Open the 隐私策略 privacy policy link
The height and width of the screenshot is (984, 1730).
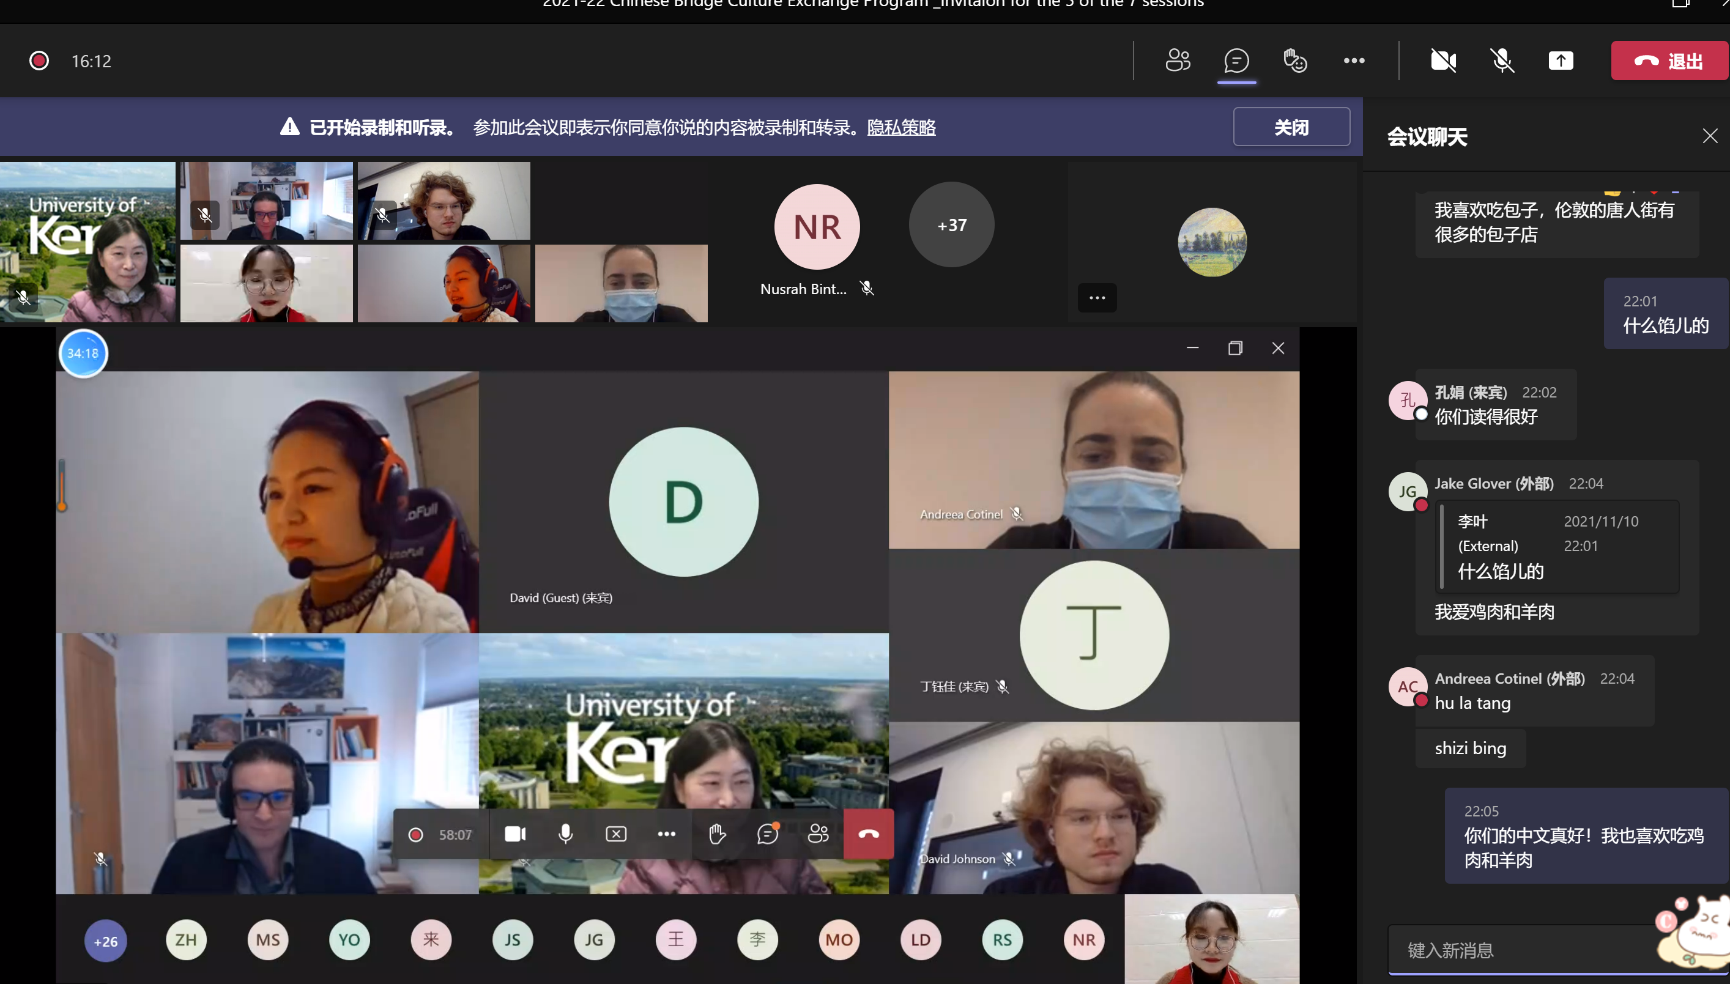pyautogui.click(x=900, y=127)
